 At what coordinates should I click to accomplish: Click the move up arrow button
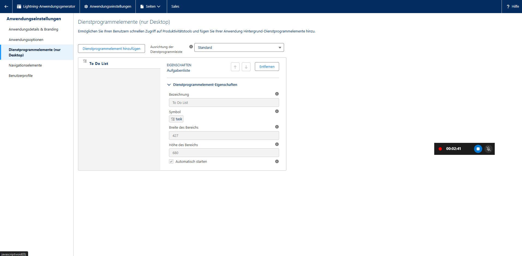235,67
